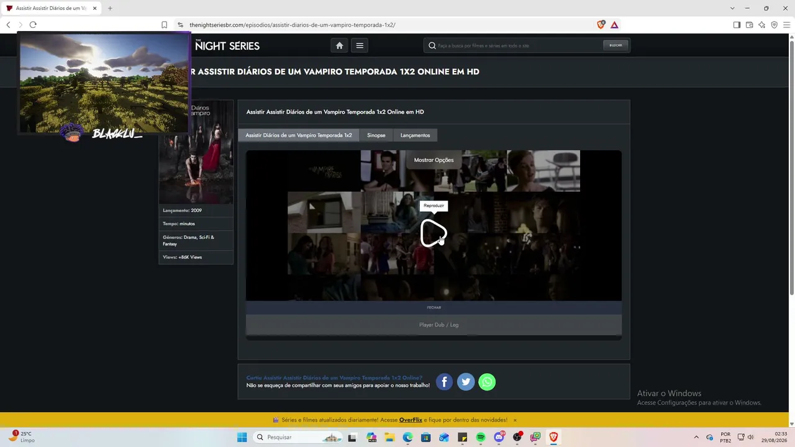Play the episode video in the player
This screenshot has width=795, height=447.
(433, 233)
